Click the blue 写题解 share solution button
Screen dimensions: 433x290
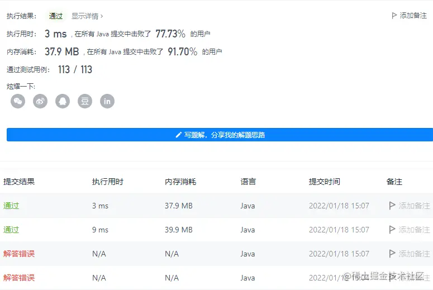(x=220, y=135)
